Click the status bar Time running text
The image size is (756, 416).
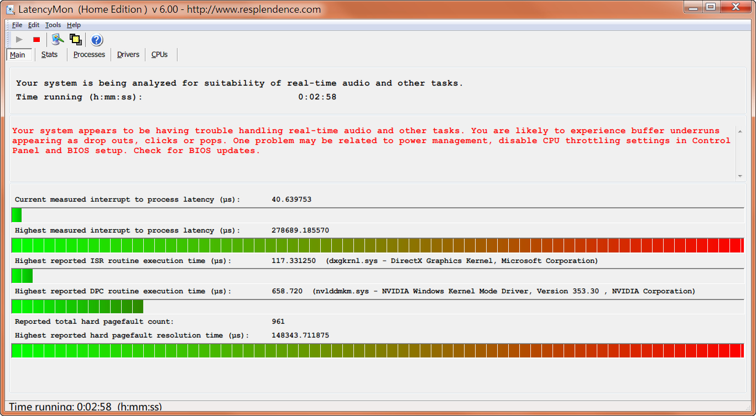click(85, 407)
